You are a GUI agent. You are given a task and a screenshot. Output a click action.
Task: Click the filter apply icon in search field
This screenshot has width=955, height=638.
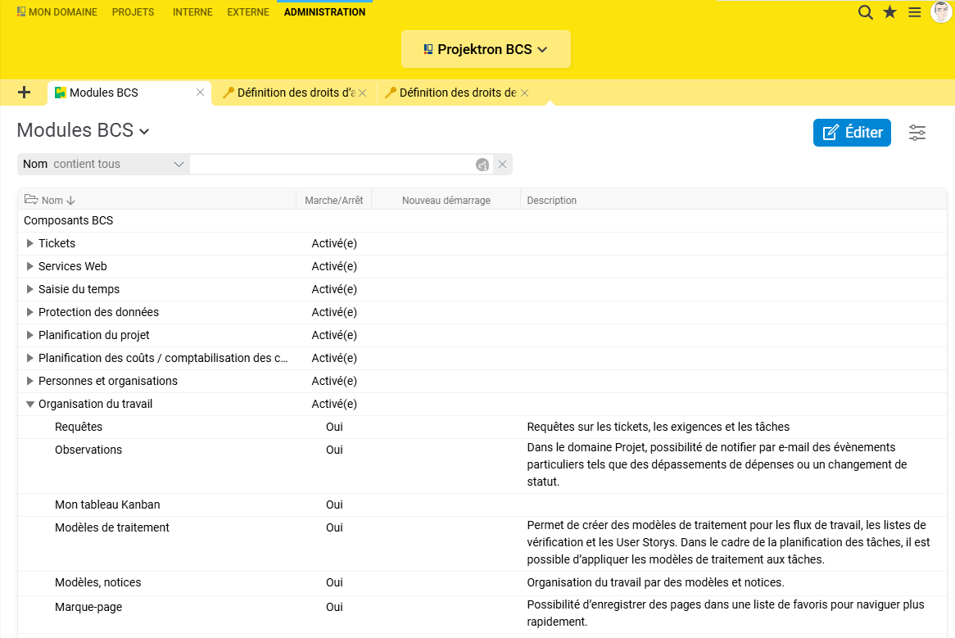click(x=482, y=165)
